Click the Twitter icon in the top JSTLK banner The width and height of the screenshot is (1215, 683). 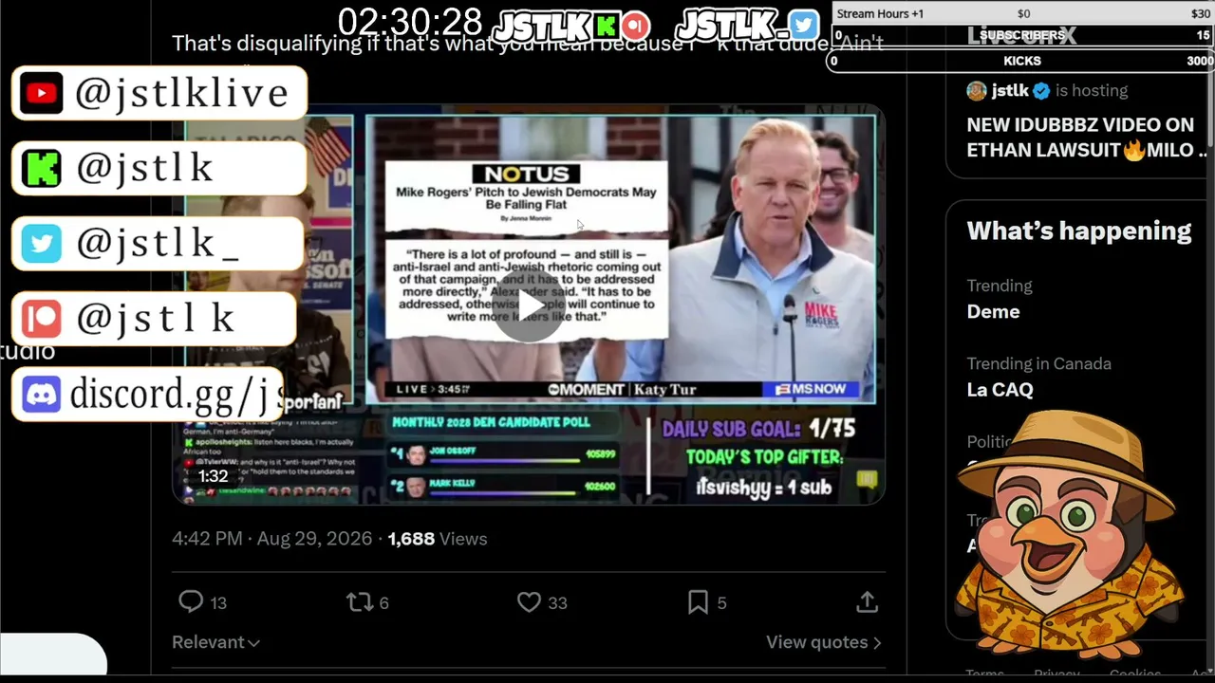(x=803, y=25)
